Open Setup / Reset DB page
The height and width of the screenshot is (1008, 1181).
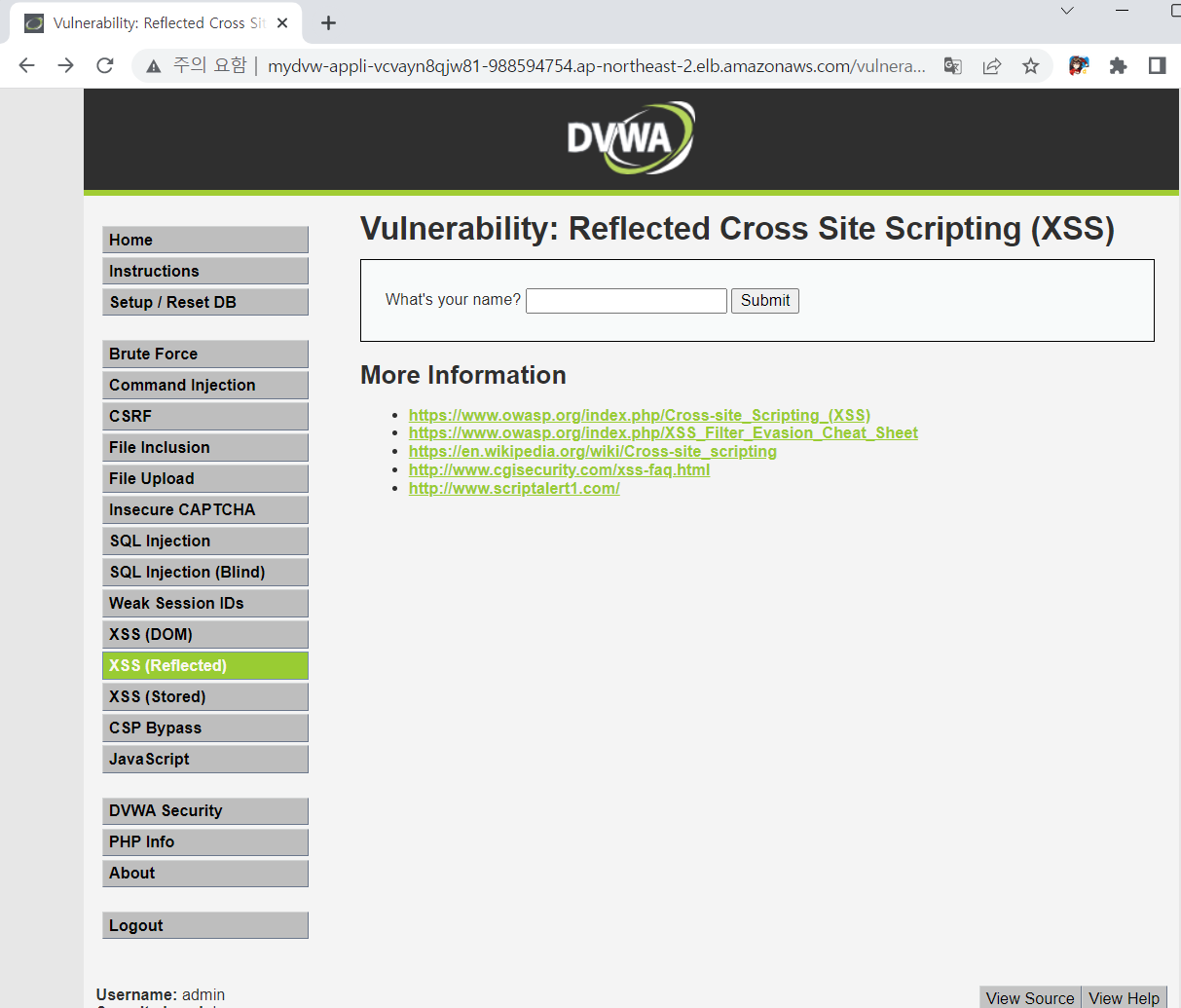point(205,302)
